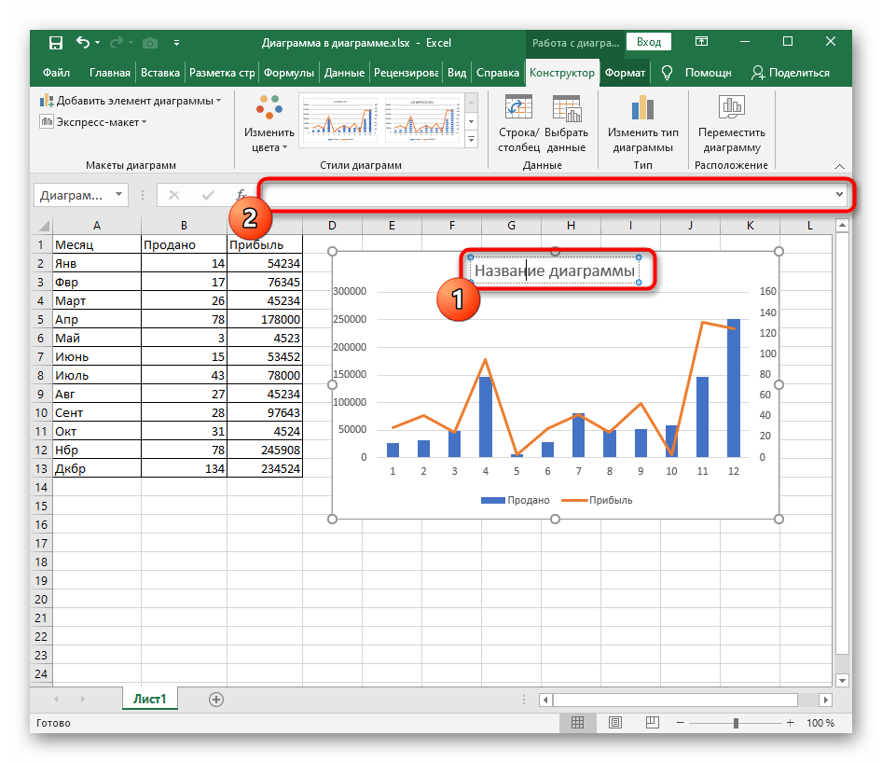Open the Undo history dropdown arrow

pos(97,43)
